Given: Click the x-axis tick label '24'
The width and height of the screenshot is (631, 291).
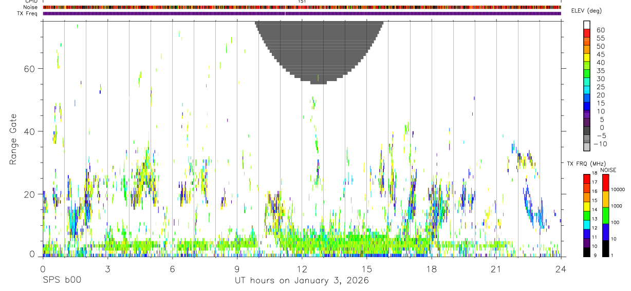Looking at the screenshot, I should [x=561, y=269].
